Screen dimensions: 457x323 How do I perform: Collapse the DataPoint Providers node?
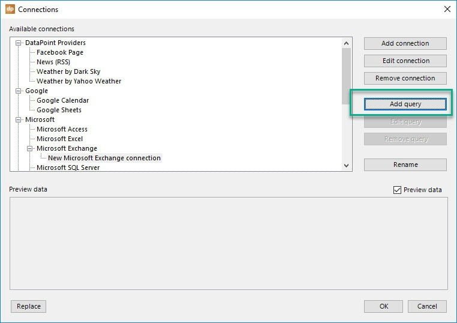[19, 43]
